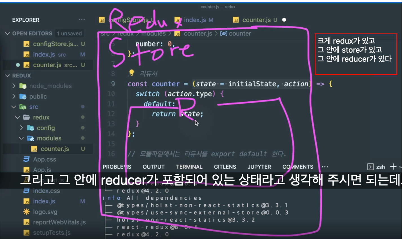
Task: Click the index.css file type icon
Action: (x=26, y=191)
